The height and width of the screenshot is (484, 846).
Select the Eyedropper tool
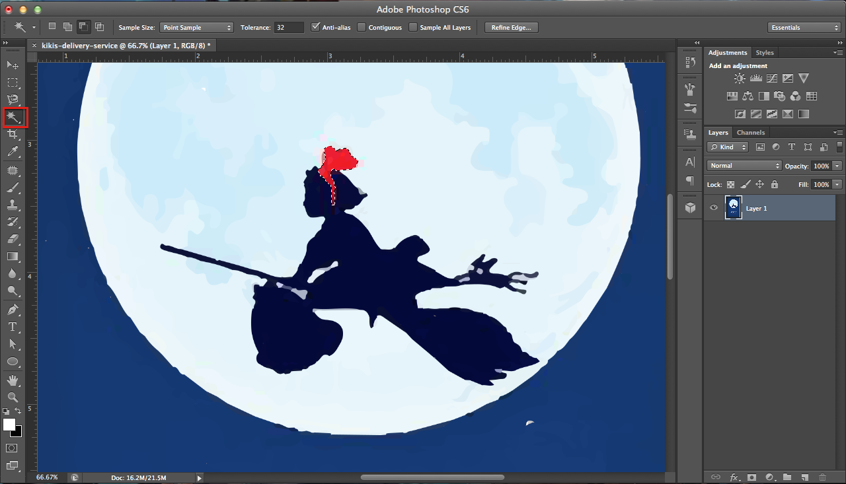[x=13, y=152]
